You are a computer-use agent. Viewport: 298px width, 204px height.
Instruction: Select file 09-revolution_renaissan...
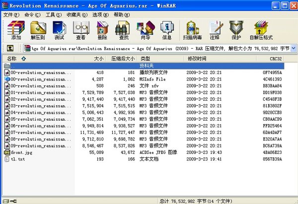[41, 146]
